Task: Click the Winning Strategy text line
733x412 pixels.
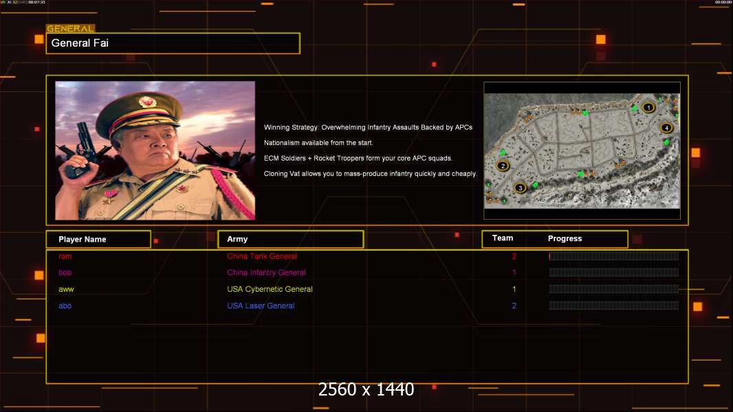Action: [368, 128]
